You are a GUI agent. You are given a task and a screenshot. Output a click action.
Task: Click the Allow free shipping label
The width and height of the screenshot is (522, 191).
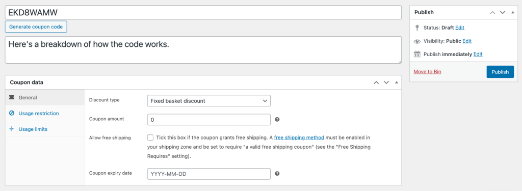110,138
